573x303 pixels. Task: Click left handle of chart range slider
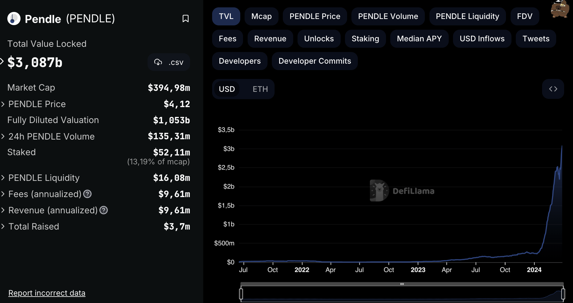241,294
